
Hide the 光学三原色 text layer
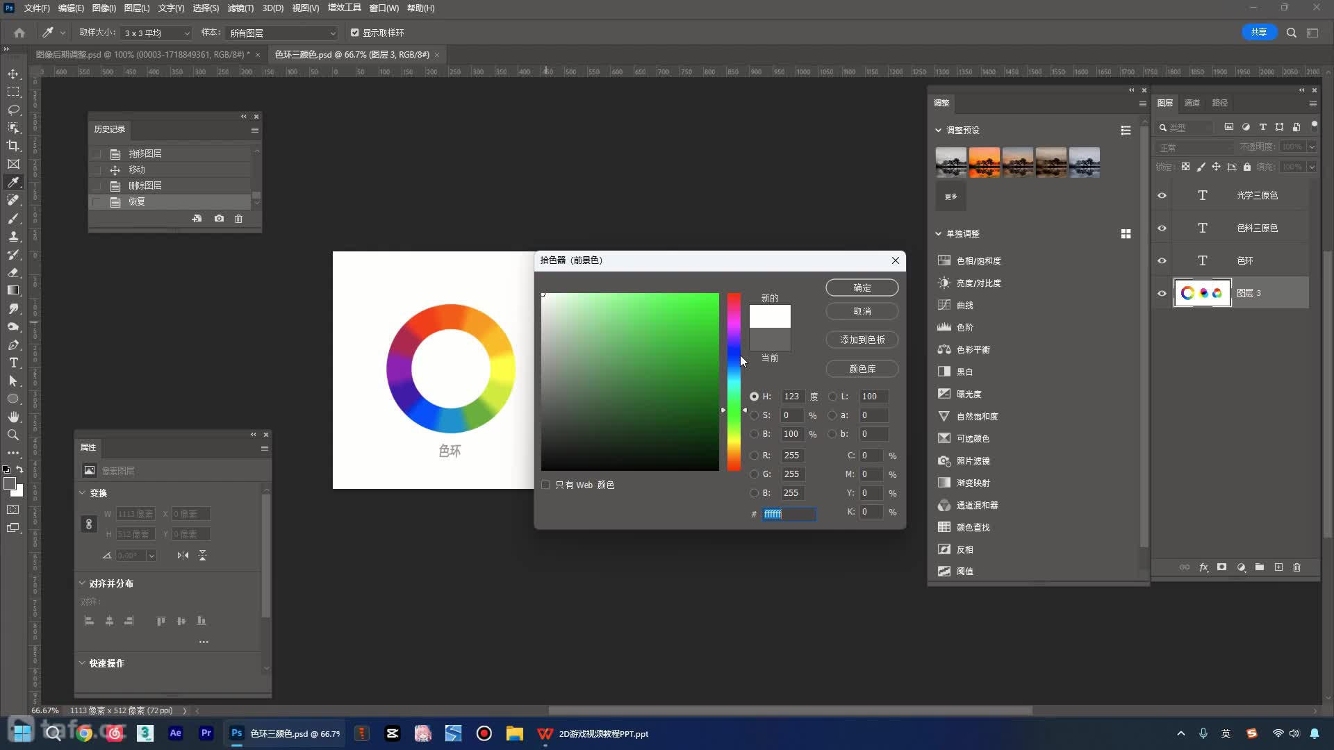1162,195
